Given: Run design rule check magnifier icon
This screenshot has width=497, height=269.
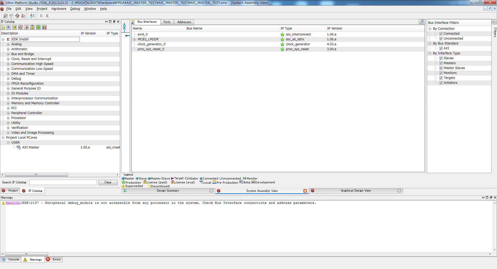Looking at the screenshot, I should point(5,16).
